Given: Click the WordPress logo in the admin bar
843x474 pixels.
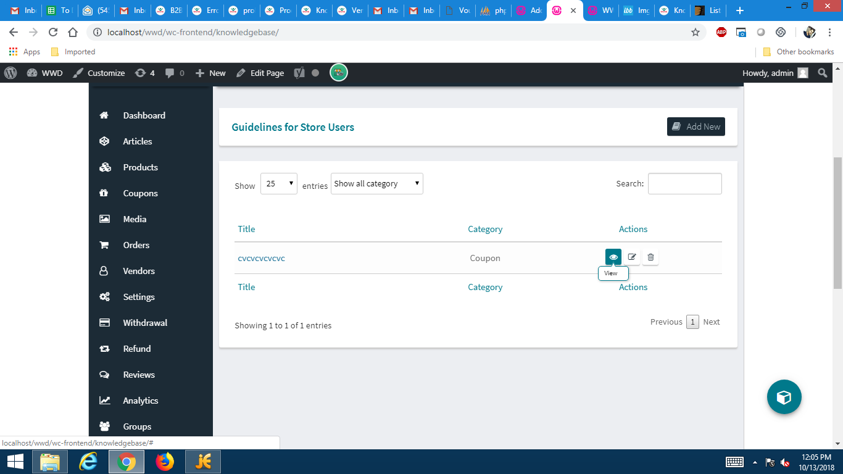Looking at the screenshot, I should (10, 73).
